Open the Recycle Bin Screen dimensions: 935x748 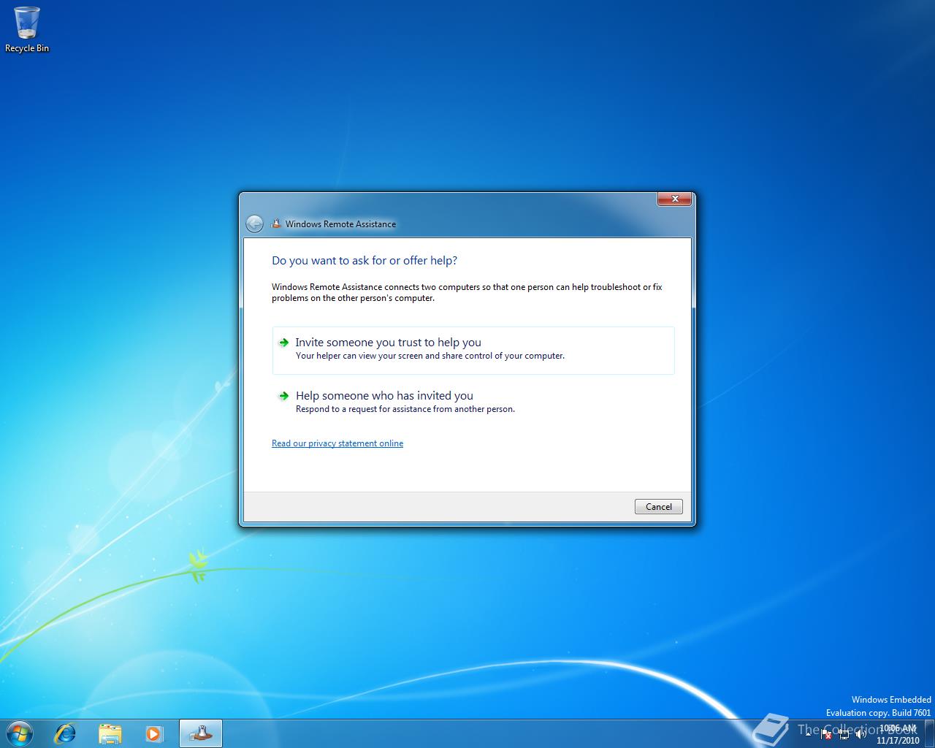pyautogui.click(x=26, y=22)
